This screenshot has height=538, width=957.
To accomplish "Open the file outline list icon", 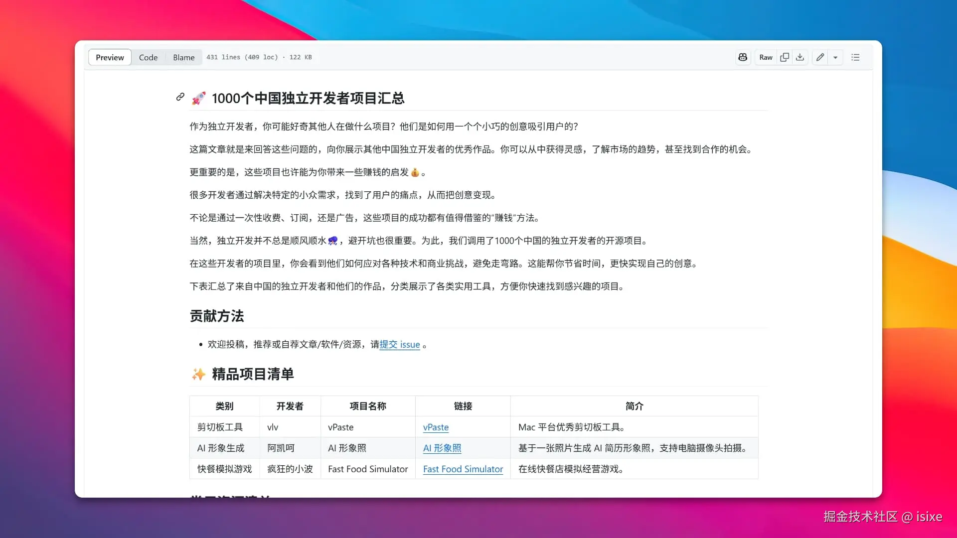I will [855, 57].
